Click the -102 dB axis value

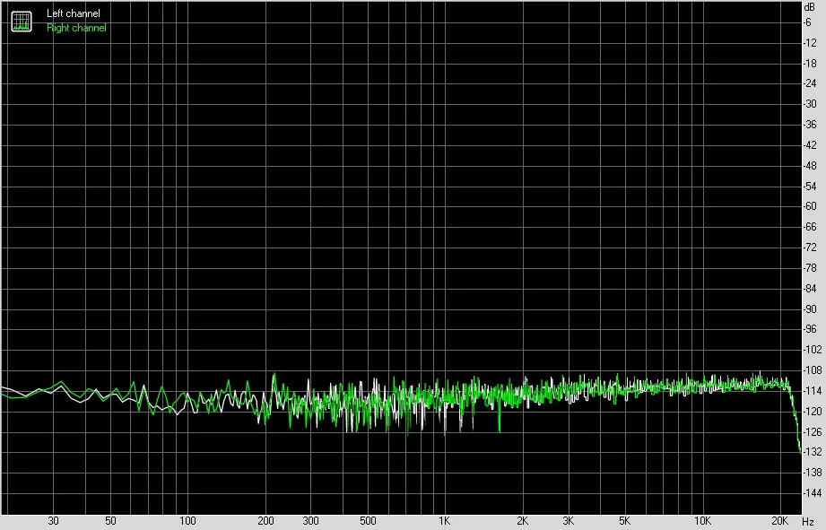click(812, 349)
